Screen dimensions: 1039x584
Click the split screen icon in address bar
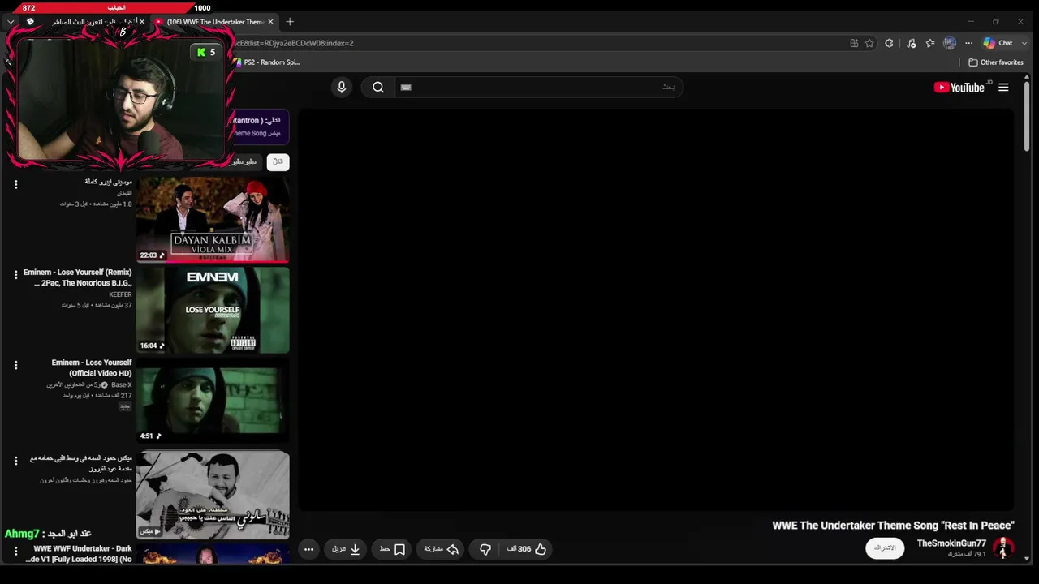(854, 43)
